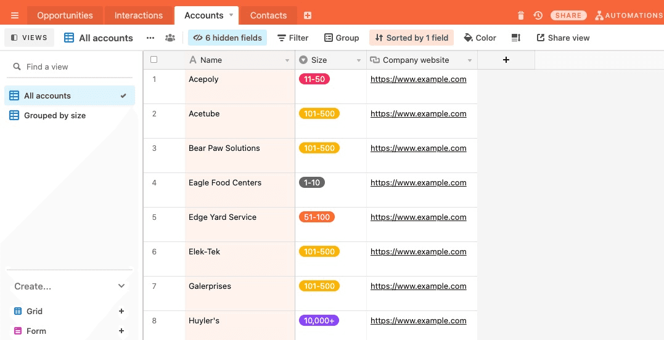The image size is (664, 340).
Task: Select the Elek-Tek name cell
Action: (x=240, y=259)
